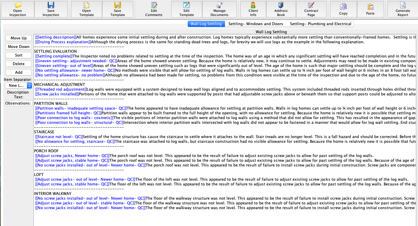
Task: Switch to Settling- Plumbing and Electrical tab
Action: coord(321,24)
